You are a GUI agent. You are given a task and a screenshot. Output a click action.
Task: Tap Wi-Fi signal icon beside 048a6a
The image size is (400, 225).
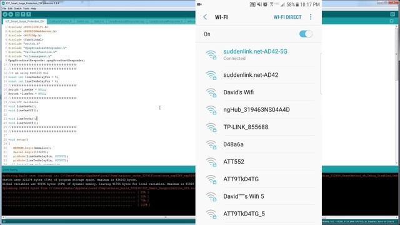point(211,144)
